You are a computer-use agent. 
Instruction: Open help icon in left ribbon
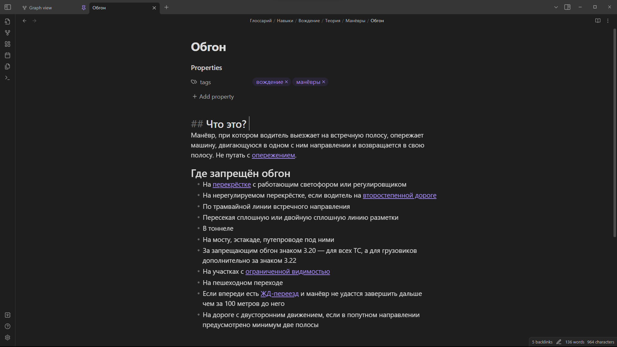[x=8, y=326]
